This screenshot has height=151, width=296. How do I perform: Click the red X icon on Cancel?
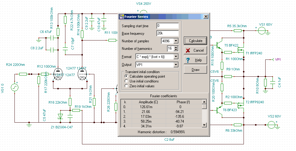point(188,50)
